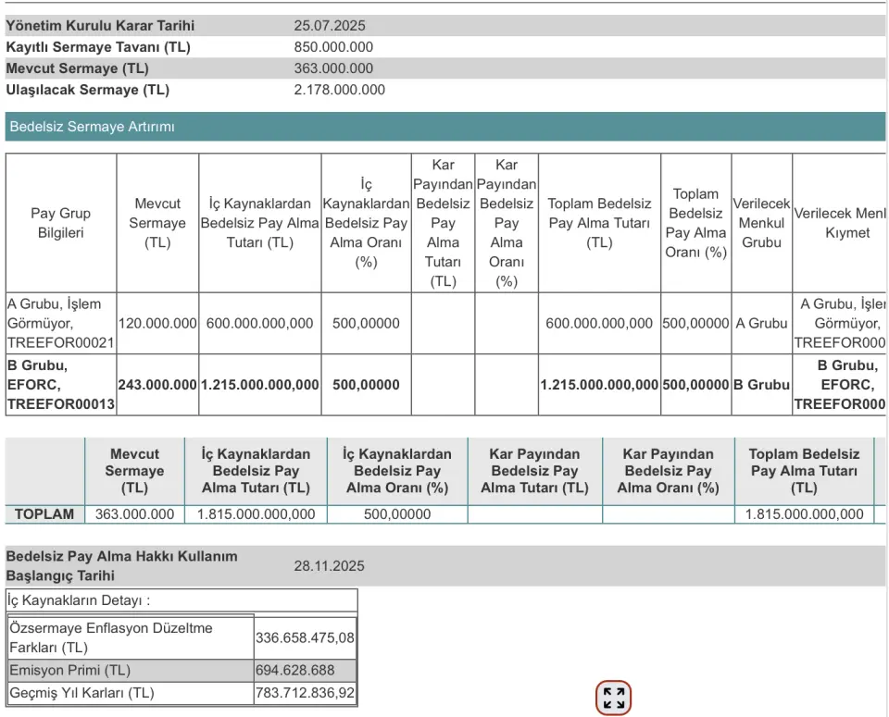
Task: Click the Verilecek Menkul Grubu column header
Action: [761, 223]
